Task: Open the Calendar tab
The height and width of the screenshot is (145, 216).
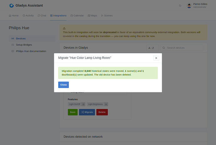Action: (77, 16)
